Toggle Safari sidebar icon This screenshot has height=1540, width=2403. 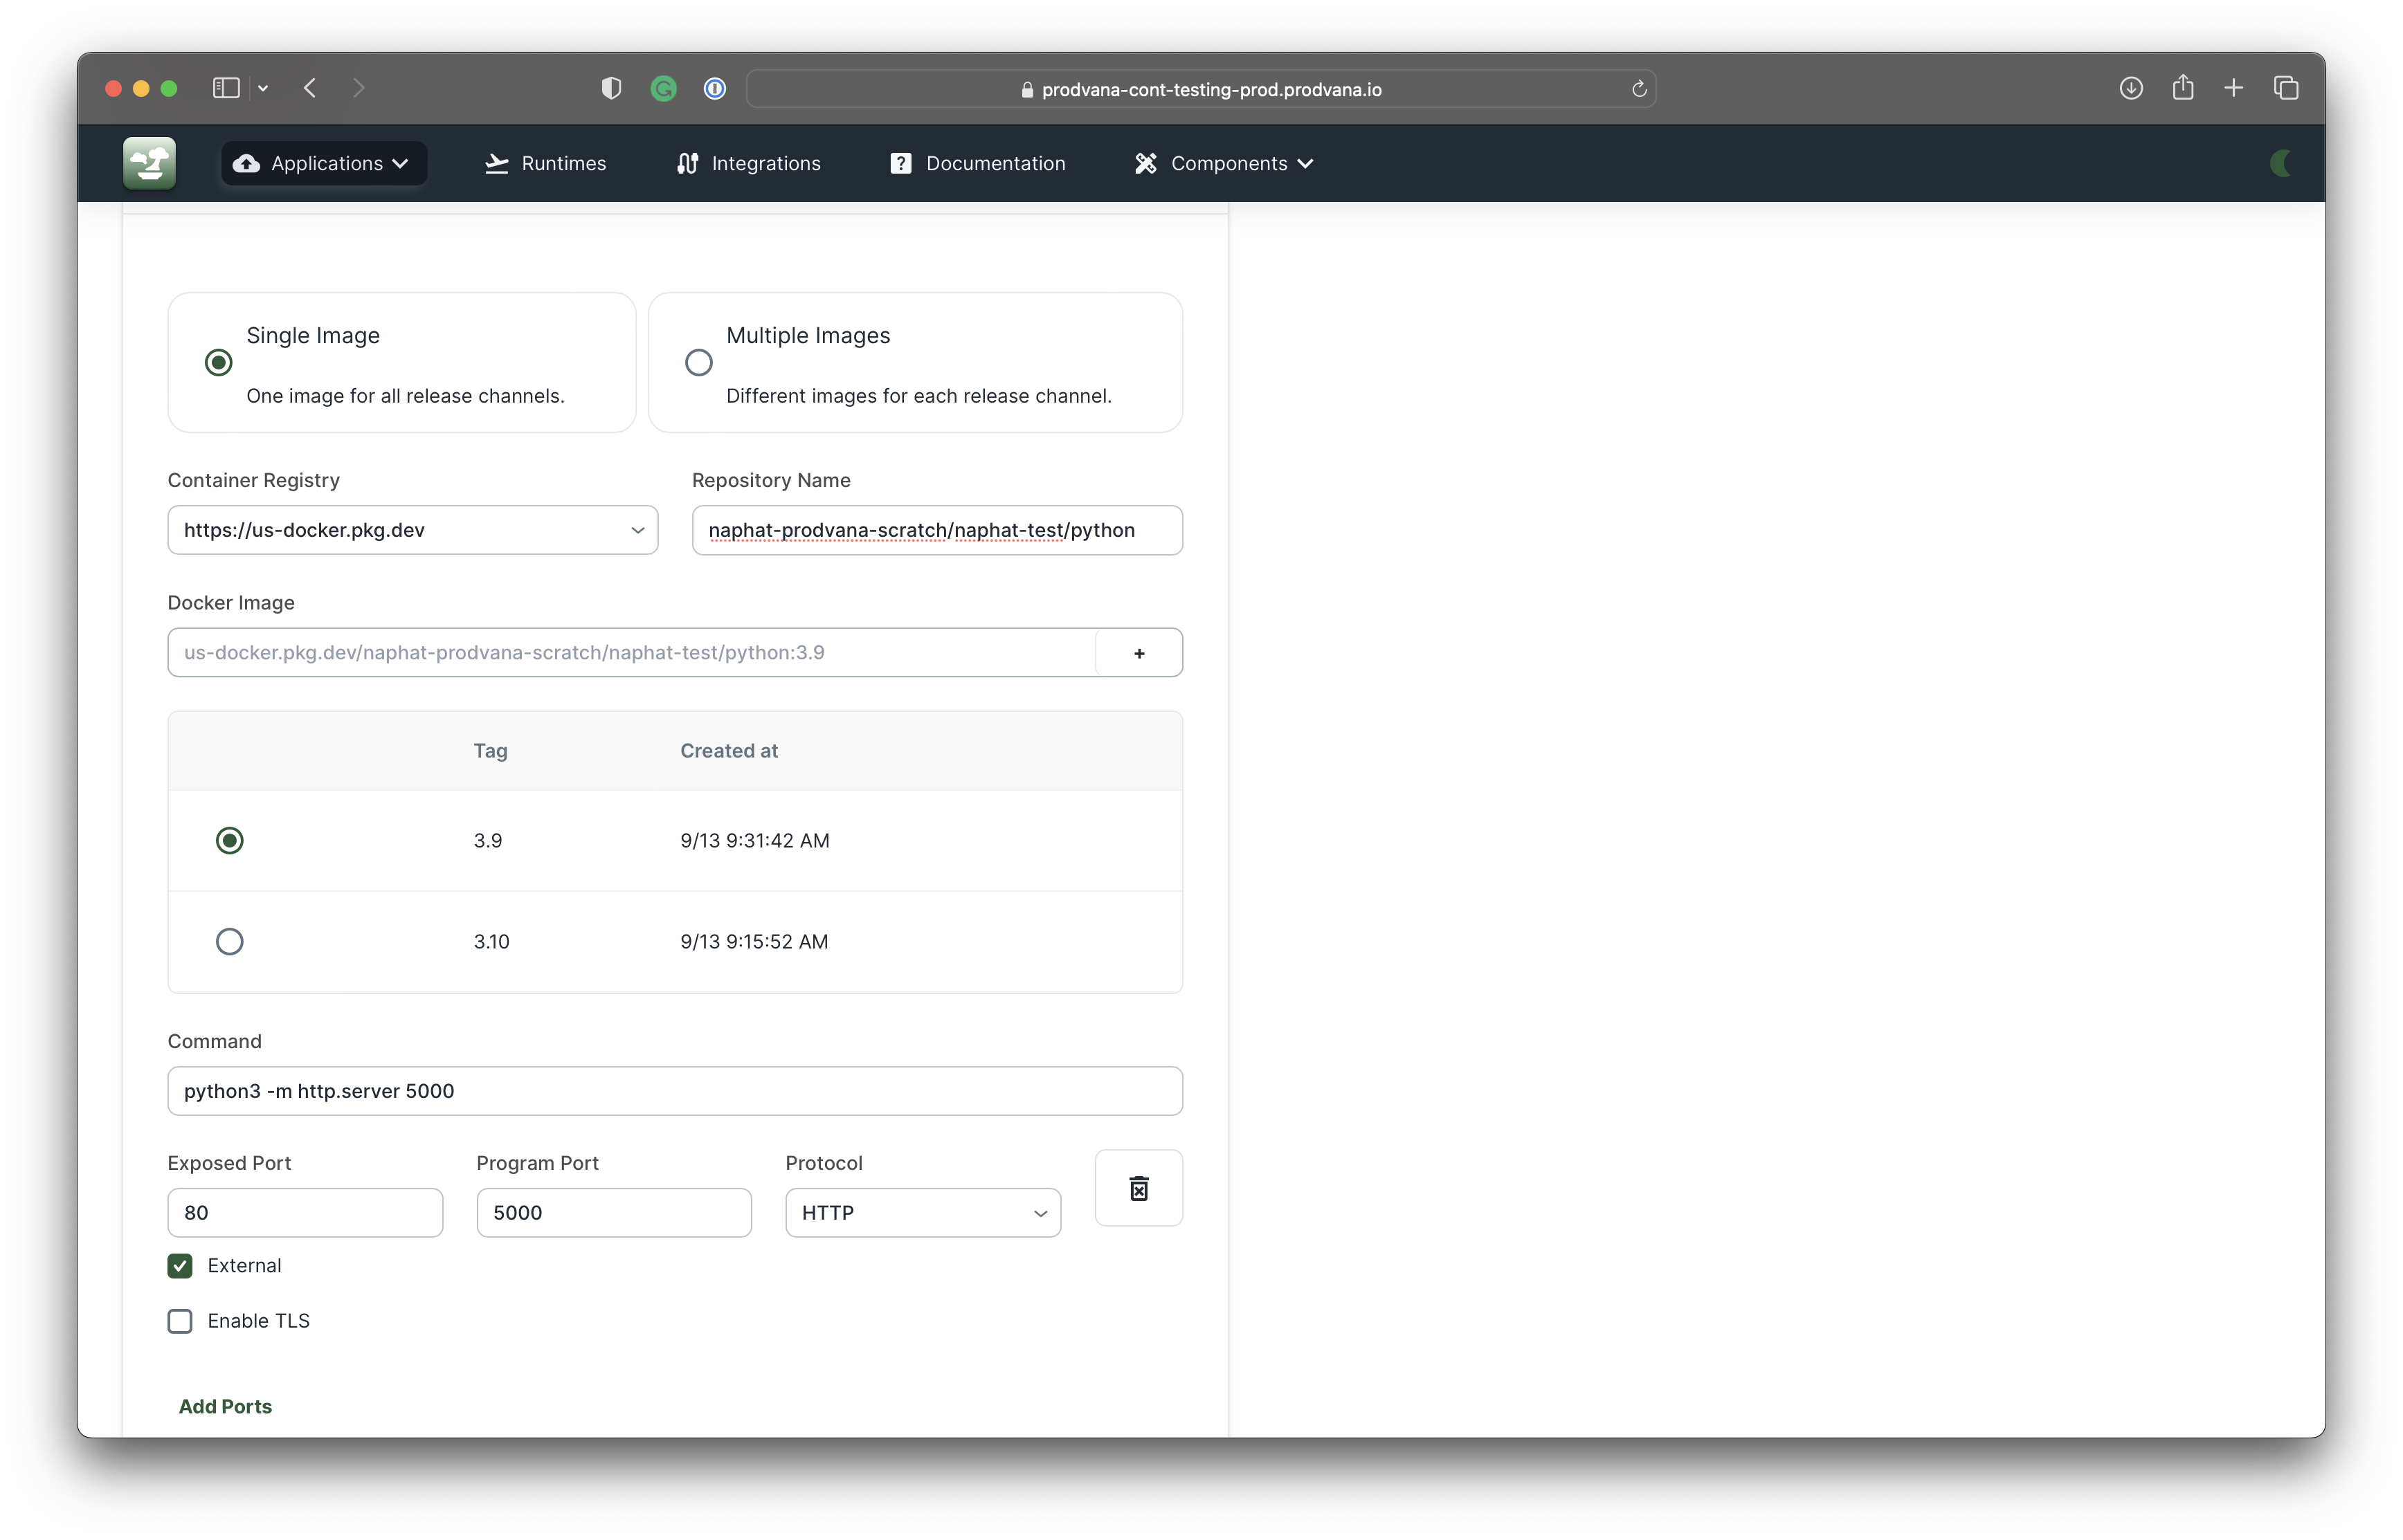pos(226,88)
